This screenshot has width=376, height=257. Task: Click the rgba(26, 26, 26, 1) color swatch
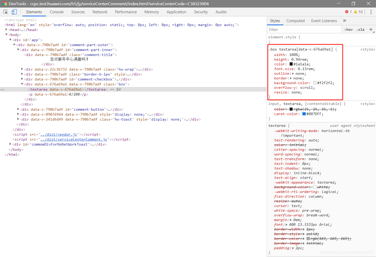[x=291, y=109]
